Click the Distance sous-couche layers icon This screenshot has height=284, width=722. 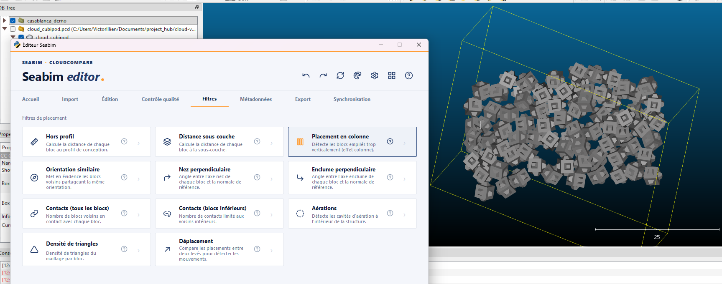[x=167, y=142]
